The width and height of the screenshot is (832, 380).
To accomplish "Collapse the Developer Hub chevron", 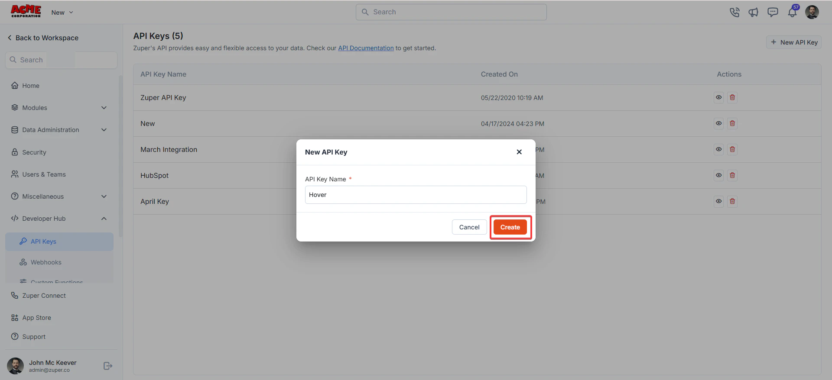I will click(x=104, y=219).
